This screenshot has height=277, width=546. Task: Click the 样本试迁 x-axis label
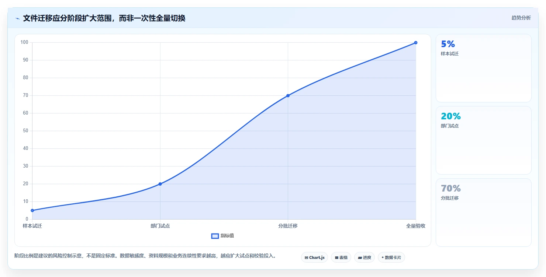(x=32, y=226)
